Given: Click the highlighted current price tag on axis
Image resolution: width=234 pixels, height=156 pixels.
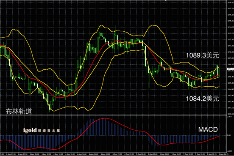Looking at the screenshot, I should coord(230,69).
